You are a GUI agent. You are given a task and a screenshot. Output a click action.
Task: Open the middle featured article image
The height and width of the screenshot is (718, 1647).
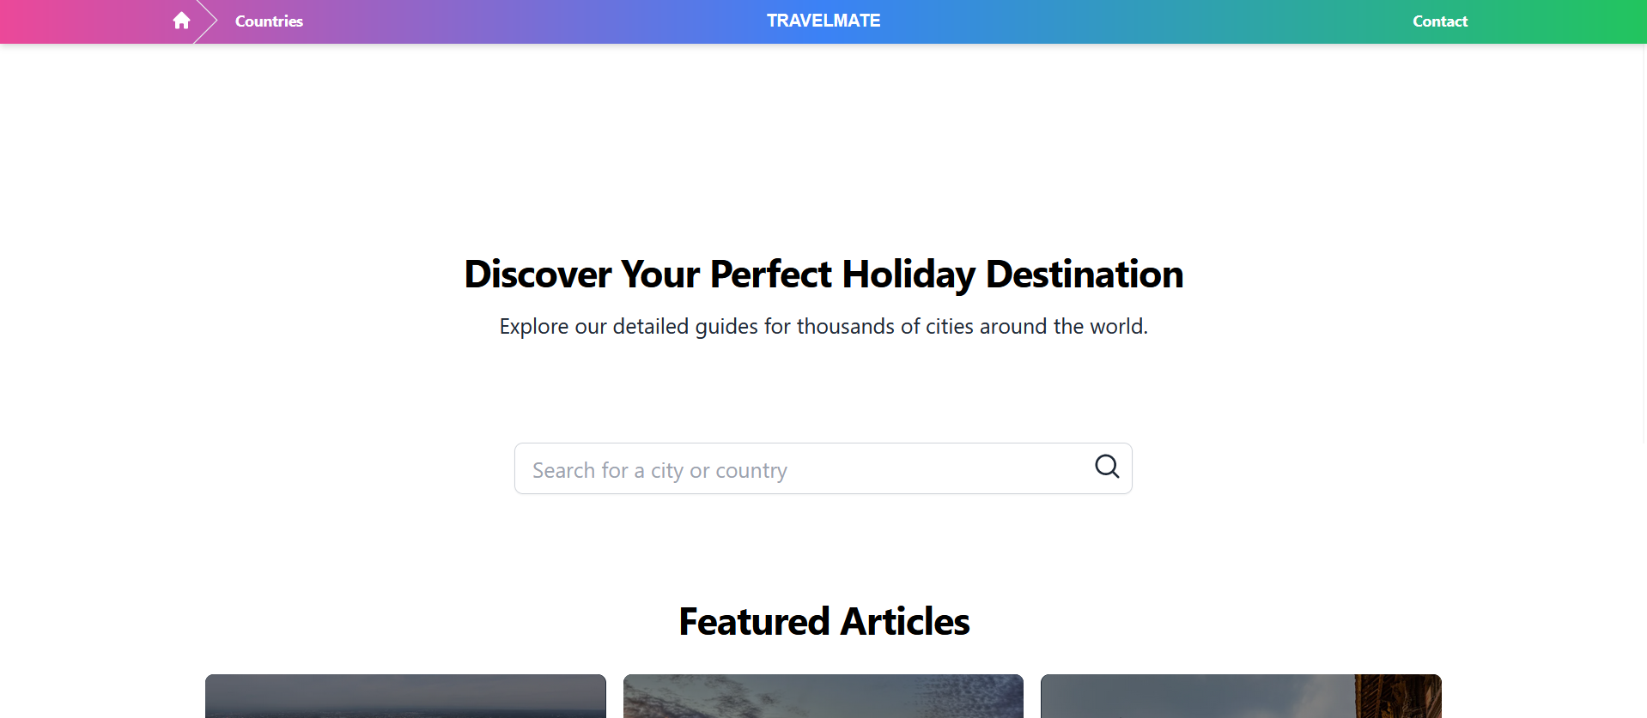click(823, 697)
